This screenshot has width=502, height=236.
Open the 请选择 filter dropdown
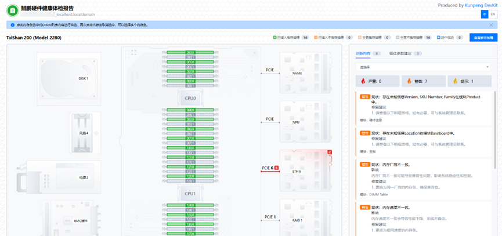(x=422, y=67)
